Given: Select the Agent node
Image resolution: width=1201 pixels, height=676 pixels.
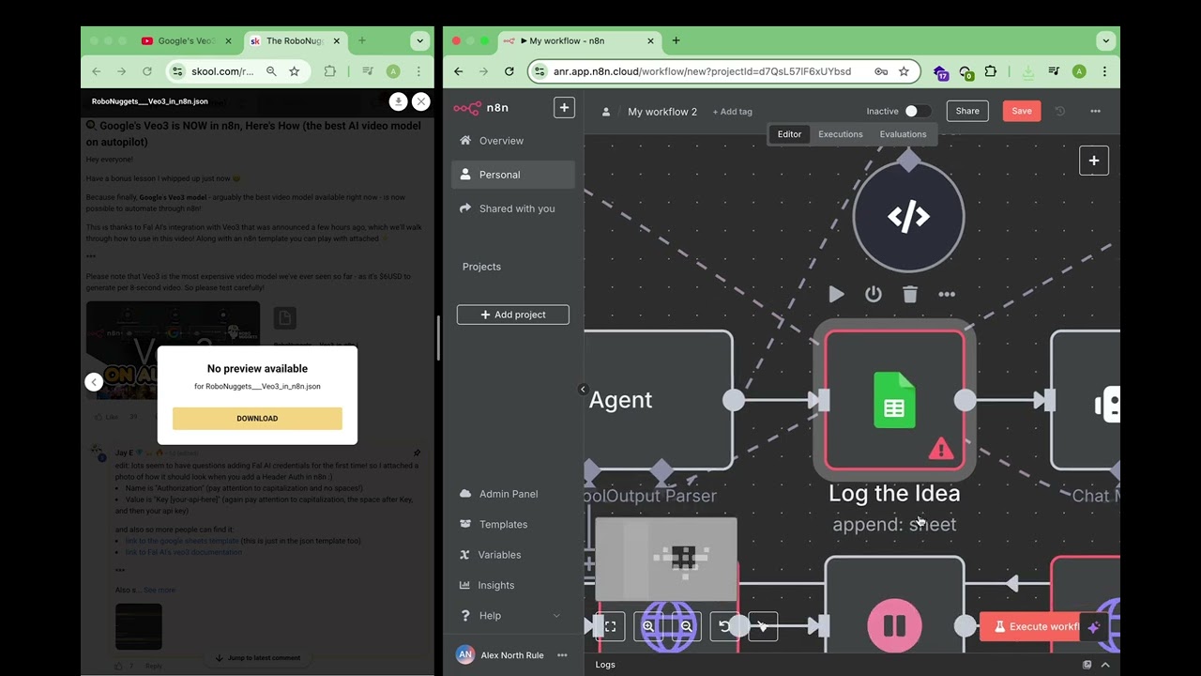Looking at the screenshot, I should click(657, 400).
